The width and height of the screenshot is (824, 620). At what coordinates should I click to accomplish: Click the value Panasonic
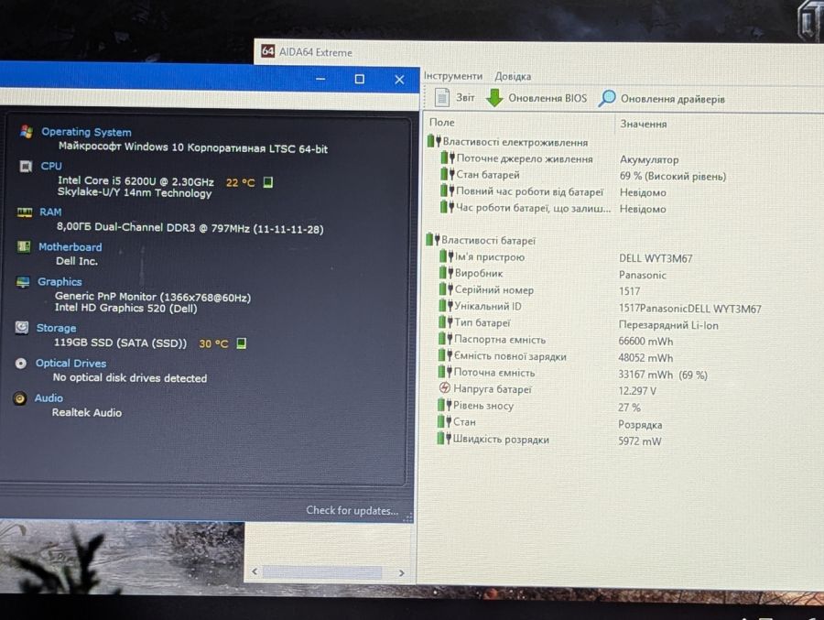642,275
